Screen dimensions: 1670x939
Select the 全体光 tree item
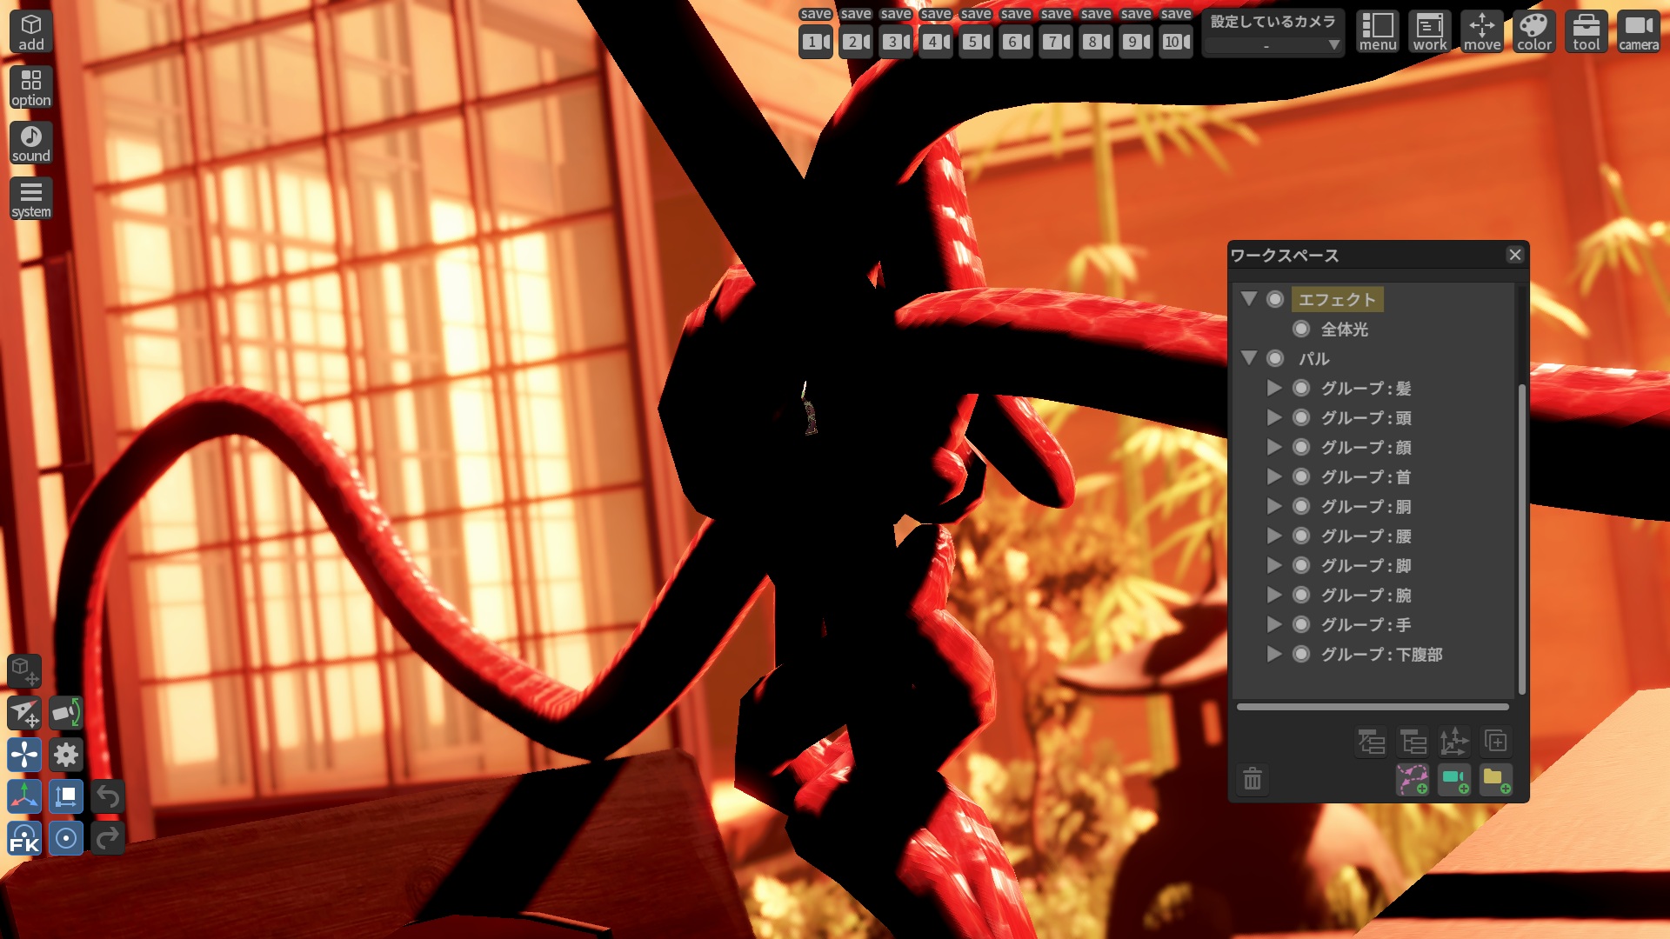pos(1345,329)
